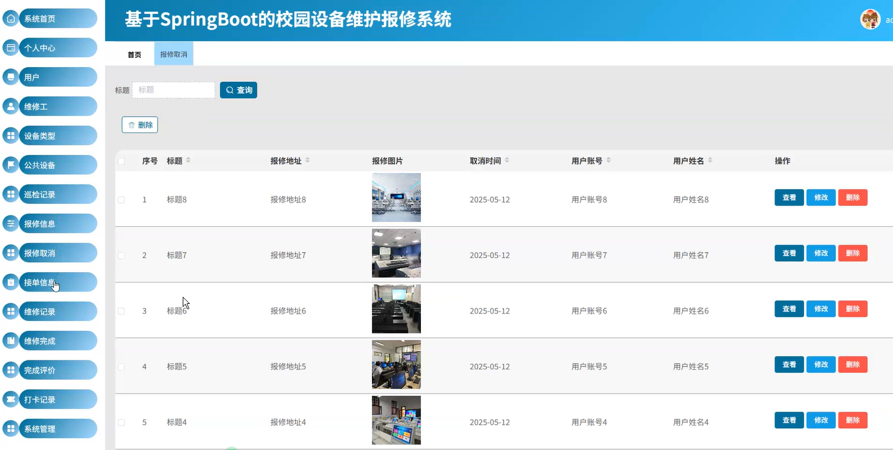Sort by 取消时间 column arrows
Viewport: 893px width, 450px height.
click(506, 161)
